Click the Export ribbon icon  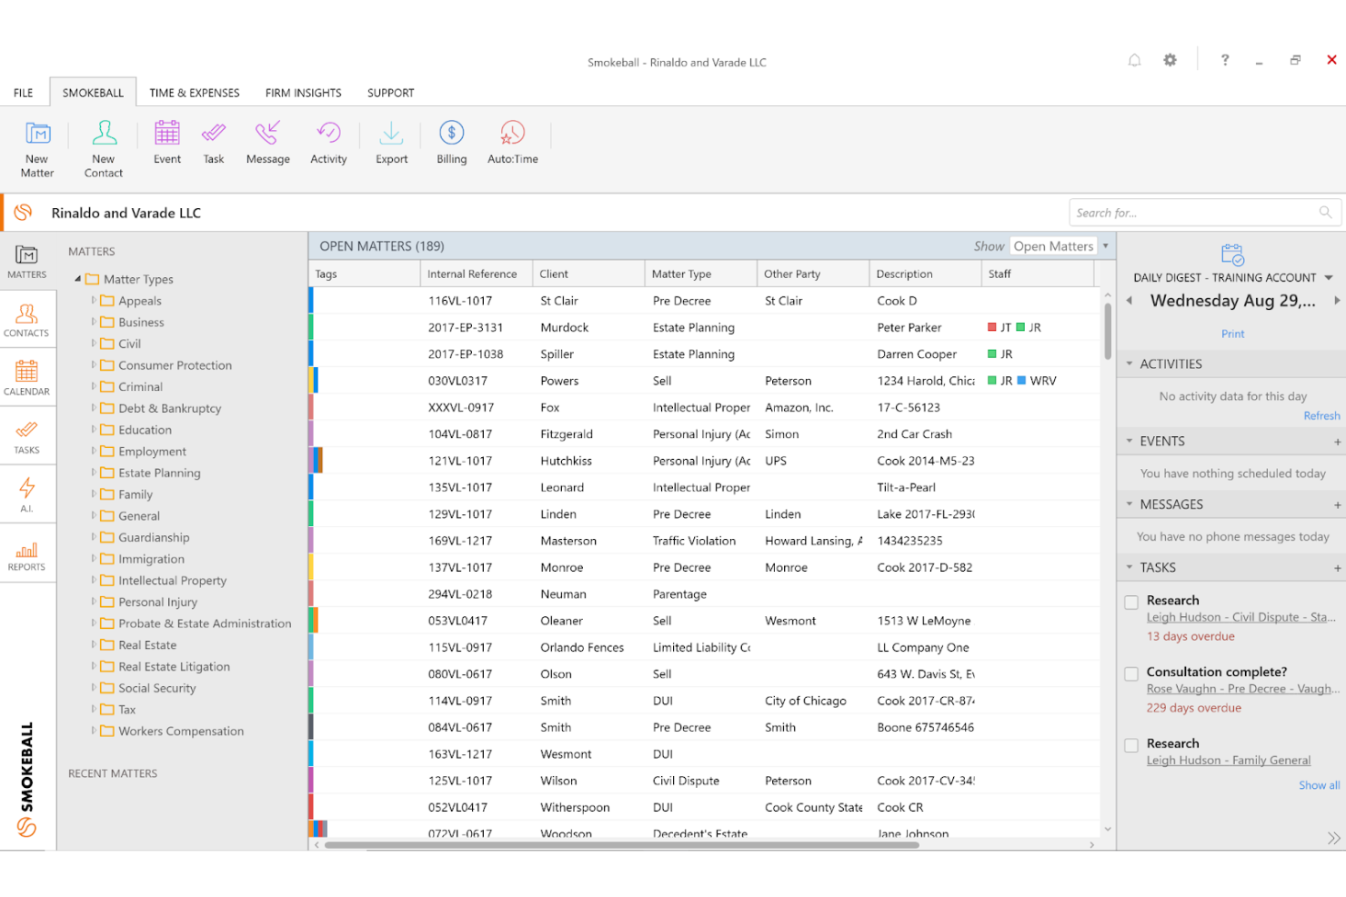(391, 134)
